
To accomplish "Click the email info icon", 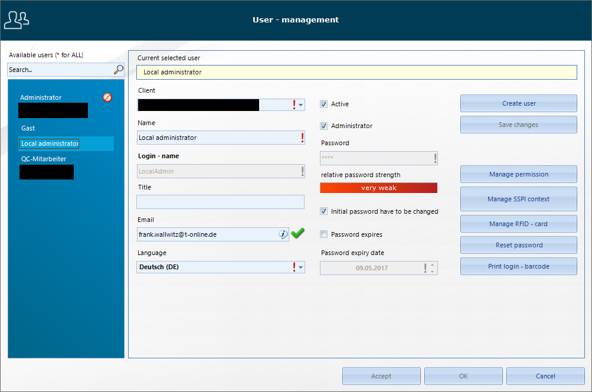I will tap(283, 234).
